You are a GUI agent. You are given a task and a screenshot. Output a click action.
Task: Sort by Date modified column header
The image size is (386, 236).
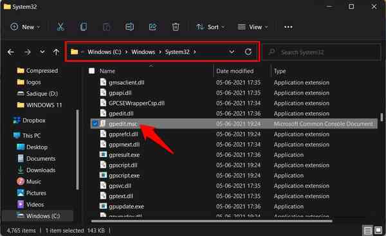(x=235, y=71)
